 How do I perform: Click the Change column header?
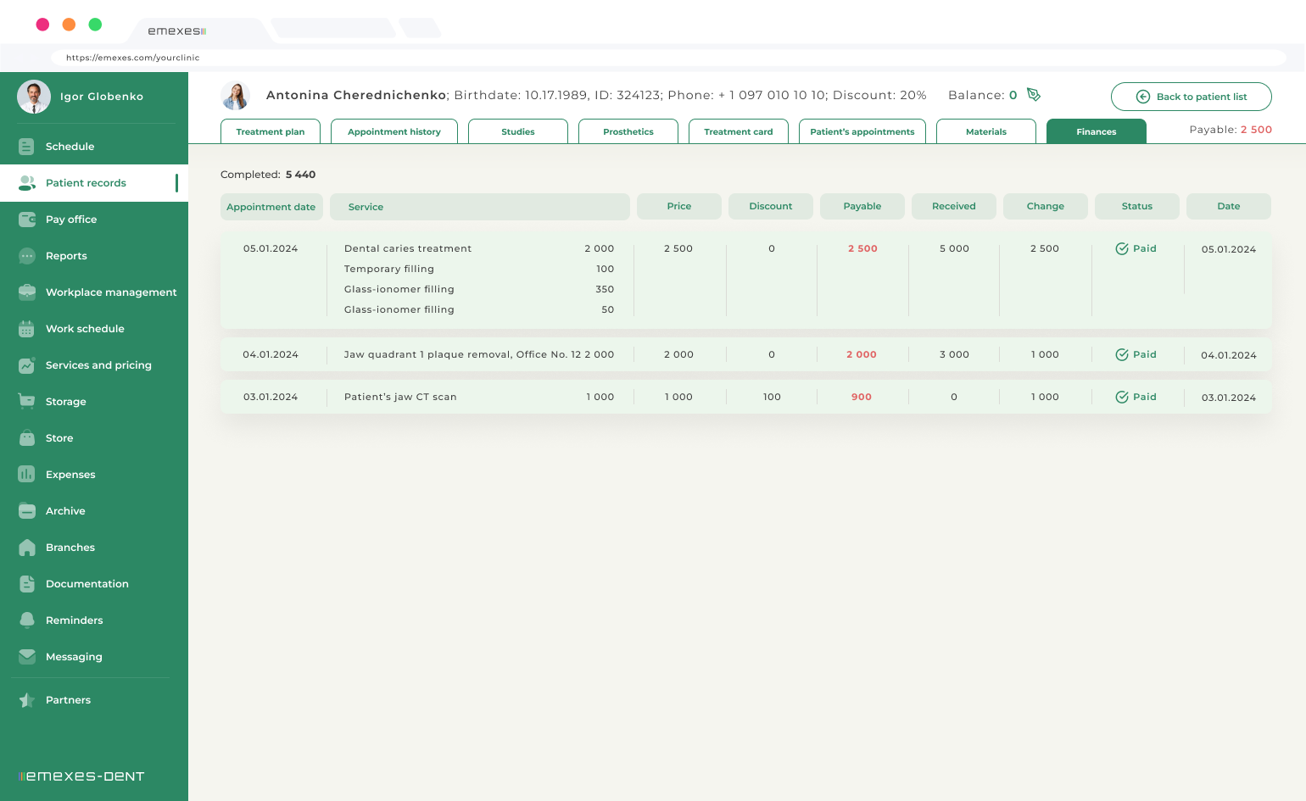pyautogui.click(x=1046, y=206)
